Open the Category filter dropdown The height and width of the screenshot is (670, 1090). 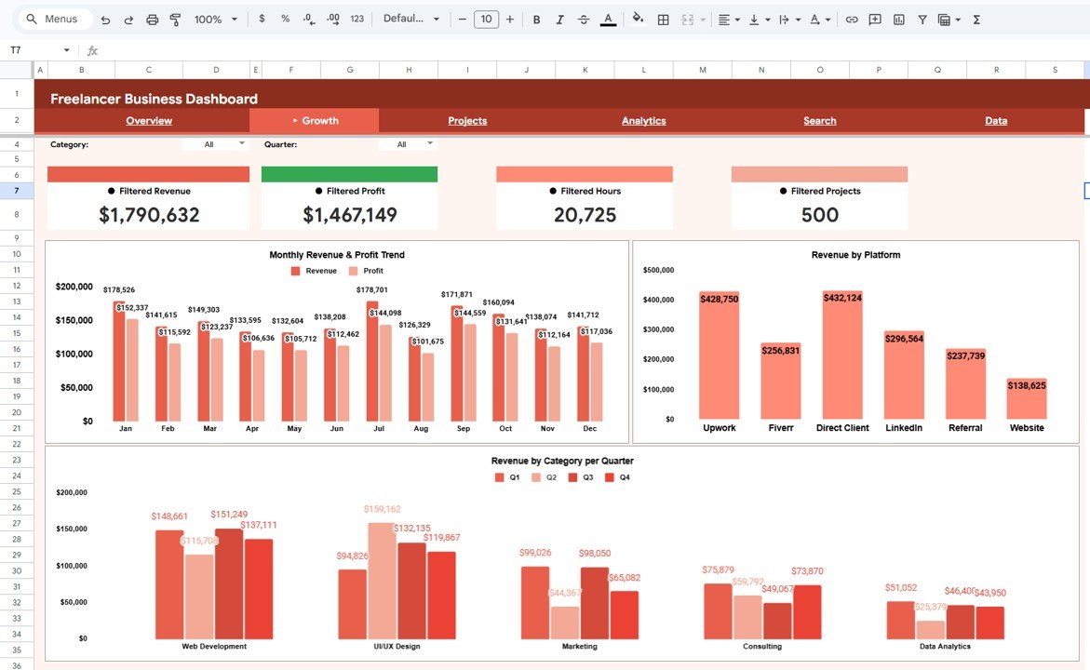pos(223,144)
